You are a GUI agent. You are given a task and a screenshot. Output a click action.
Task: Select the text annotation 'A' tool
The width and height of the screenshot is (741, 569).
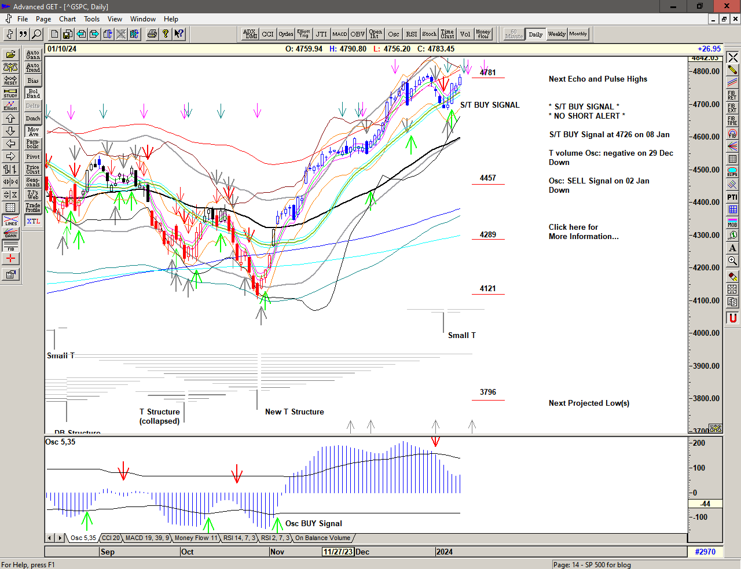click(732, 248)
